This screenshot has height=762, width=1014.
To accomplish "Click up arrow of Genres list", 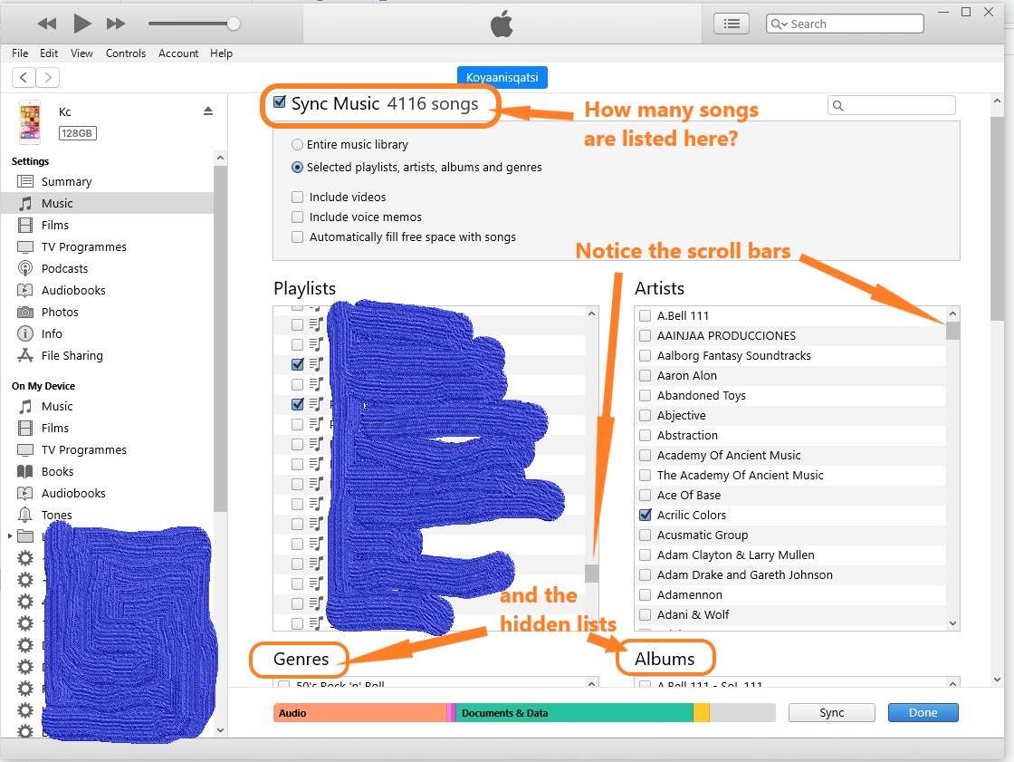I will point(591,683).
